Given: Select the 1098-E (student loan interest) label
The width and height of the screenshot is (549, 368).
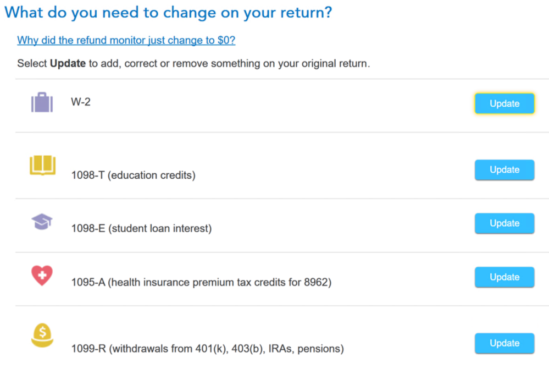Looking at the screenshot, I should [141, 228].
